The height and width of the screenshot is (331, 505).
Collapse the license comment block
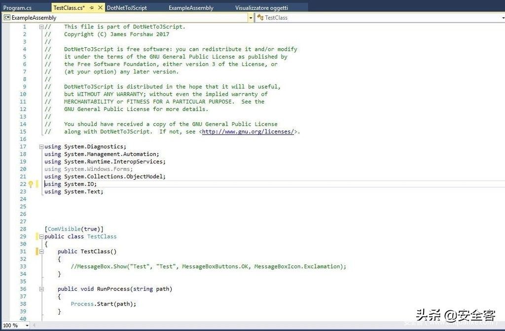(41, 27)
